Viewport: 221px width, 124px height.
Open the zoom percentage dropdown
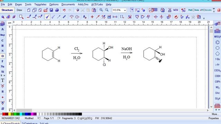[x=125, y=10]
